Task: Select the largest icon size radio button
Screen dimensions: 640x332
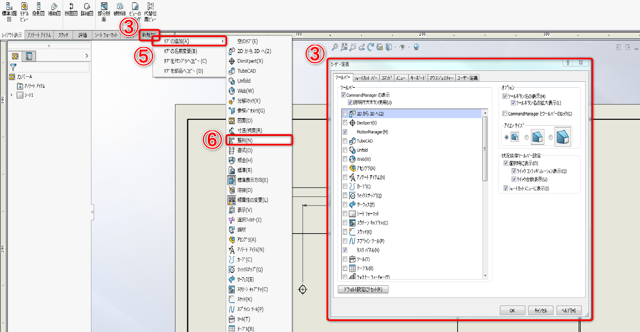Action: (551, 137)
